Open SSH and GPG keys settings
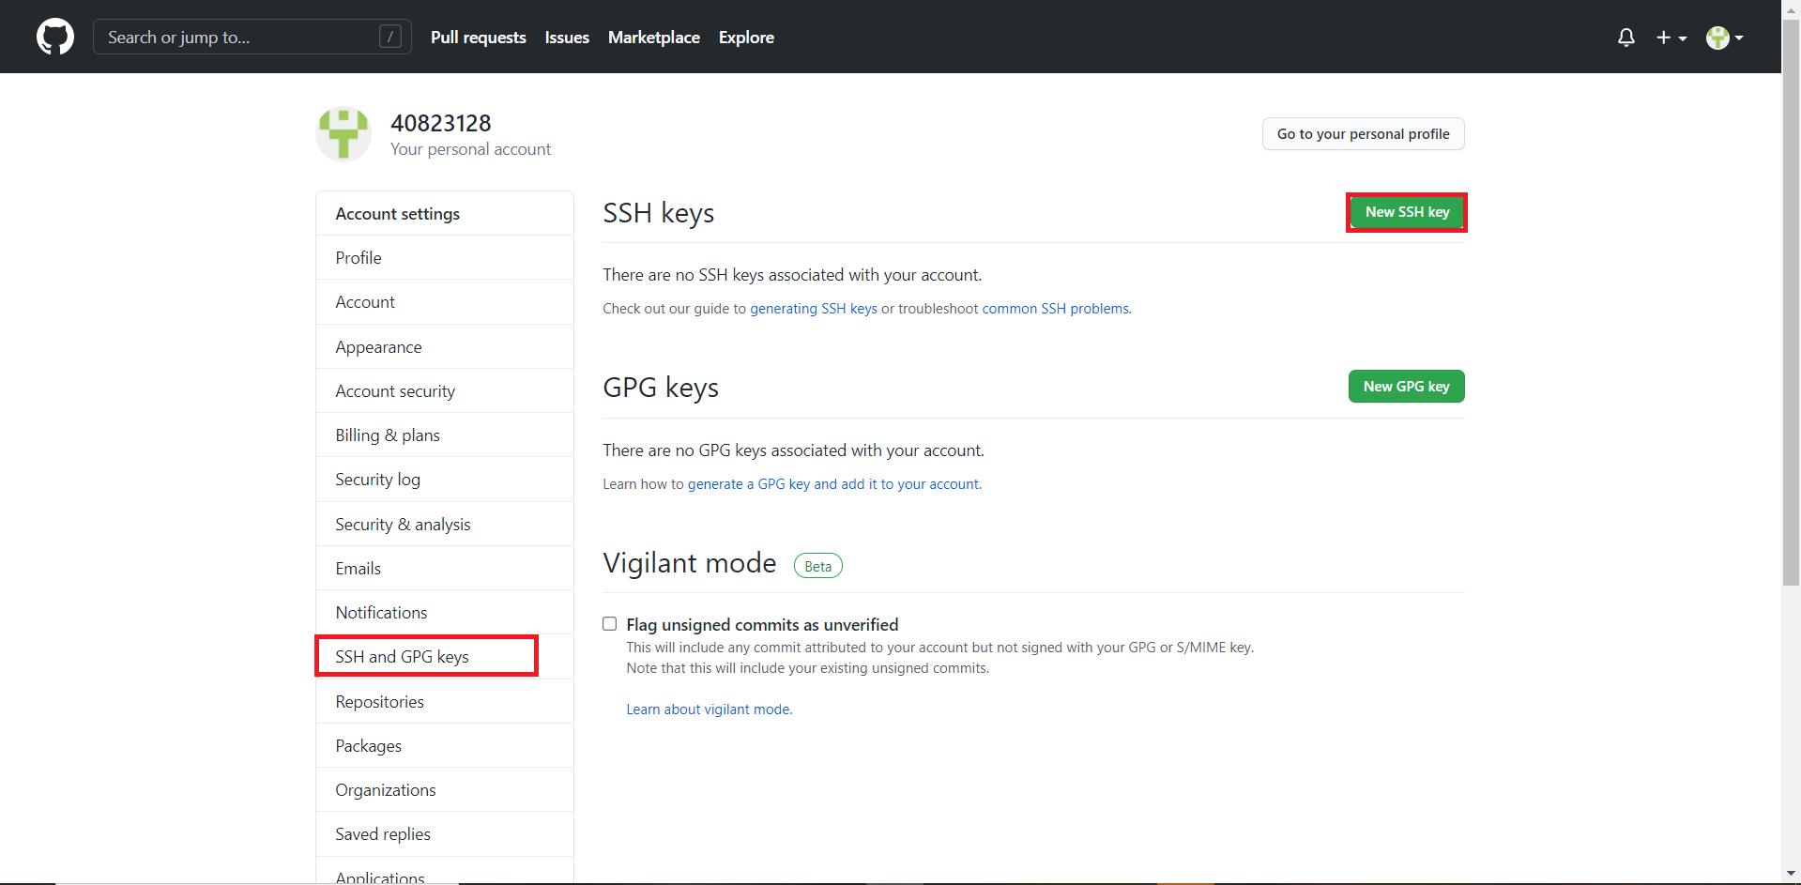Image resolution: width=1801 pixels, height=885 pixels. pos(402,657)
